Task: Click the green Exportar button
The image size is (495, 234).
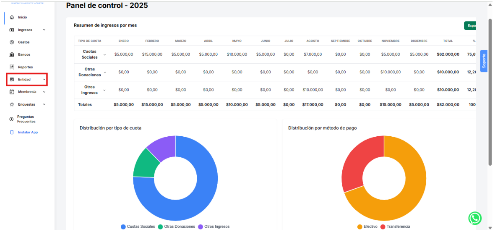Action: [x=471, y=26]
